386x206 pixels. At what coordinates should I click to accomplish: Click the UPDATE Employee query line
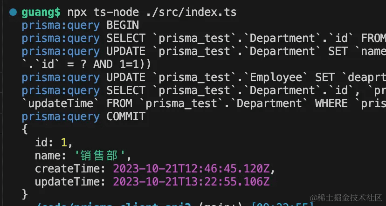tap(233, 77)
